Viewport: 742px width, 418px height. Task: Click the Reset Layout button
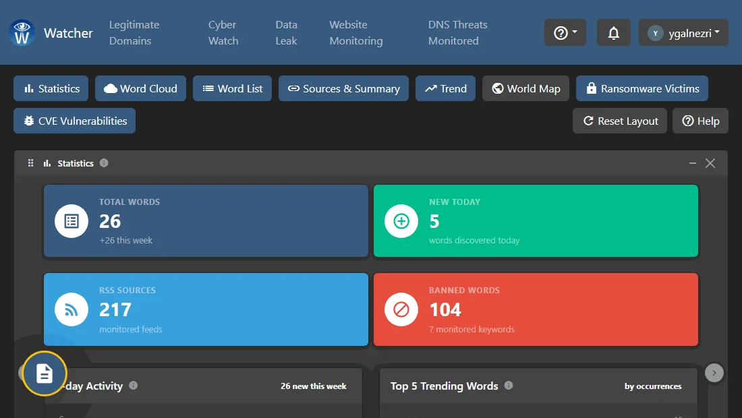[620, 121]
